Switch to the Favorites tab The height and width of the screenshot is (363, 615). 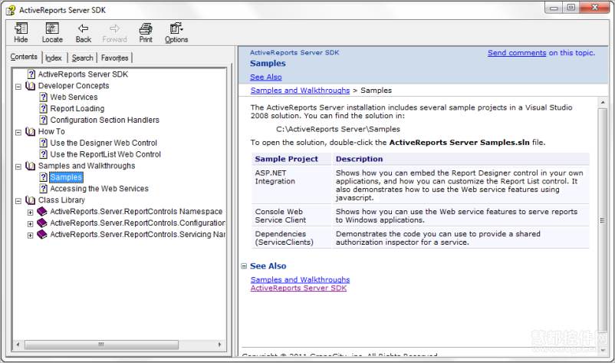[x=114, y=58]
